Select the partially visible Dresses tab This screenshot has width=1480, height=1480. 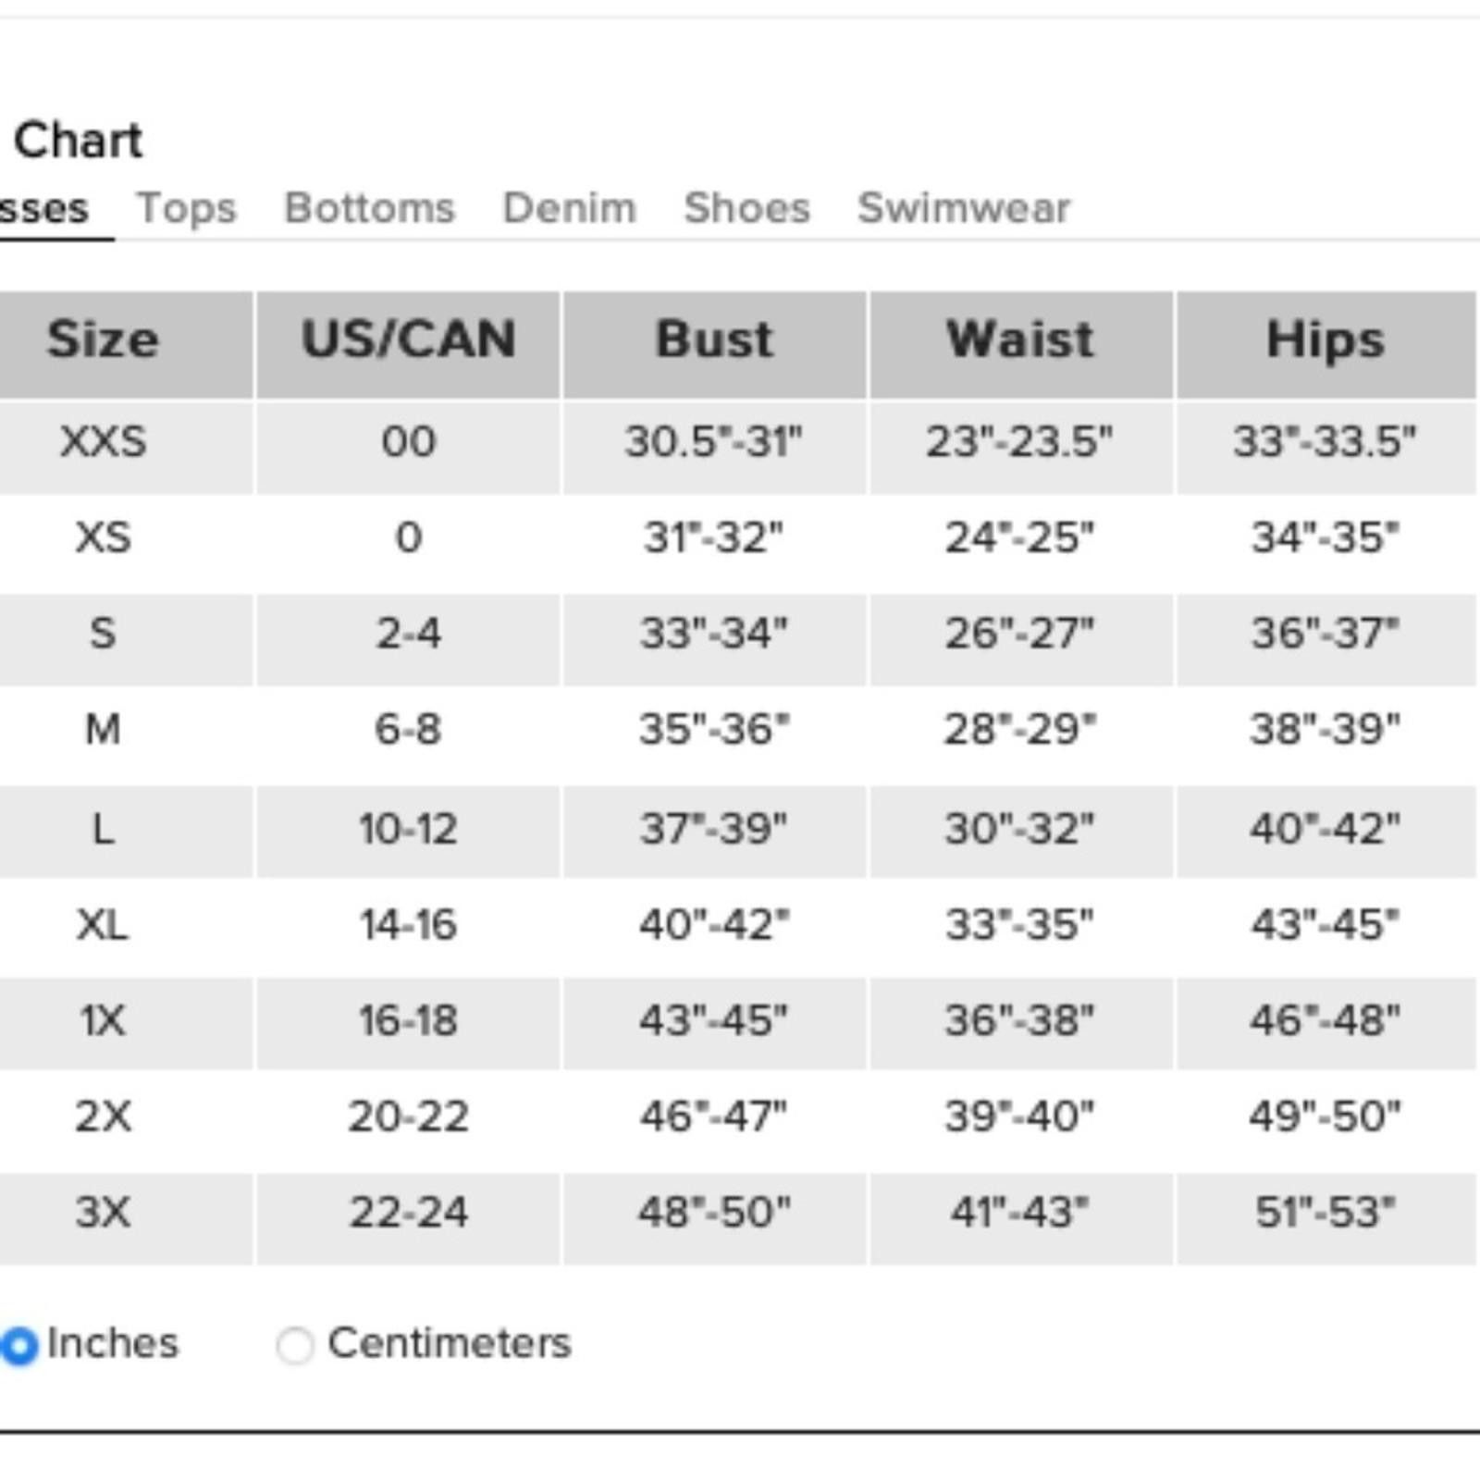click(43, 208)
